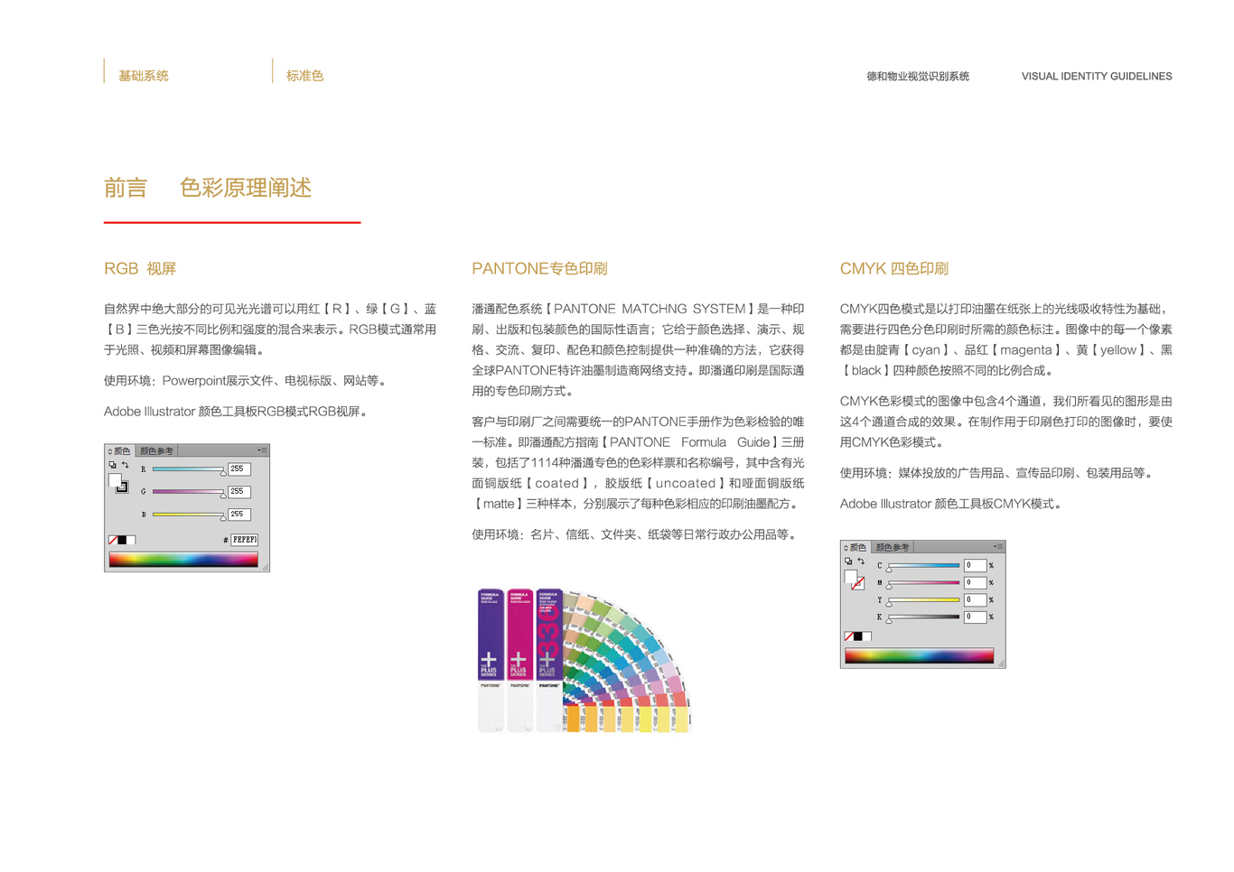Screen dimensions: 1234x872
Task: Click the Y percentage value field
Action: (x=976, y=599)
